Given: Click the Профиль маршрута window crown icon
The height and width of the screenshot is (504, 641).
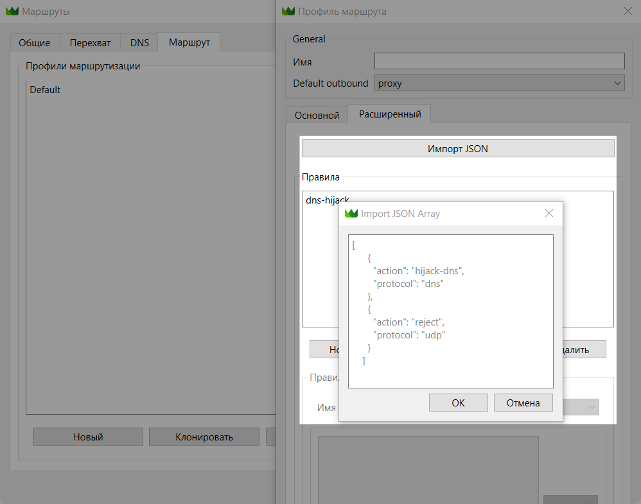Looking at the screenshot, I should coord(289,12).
